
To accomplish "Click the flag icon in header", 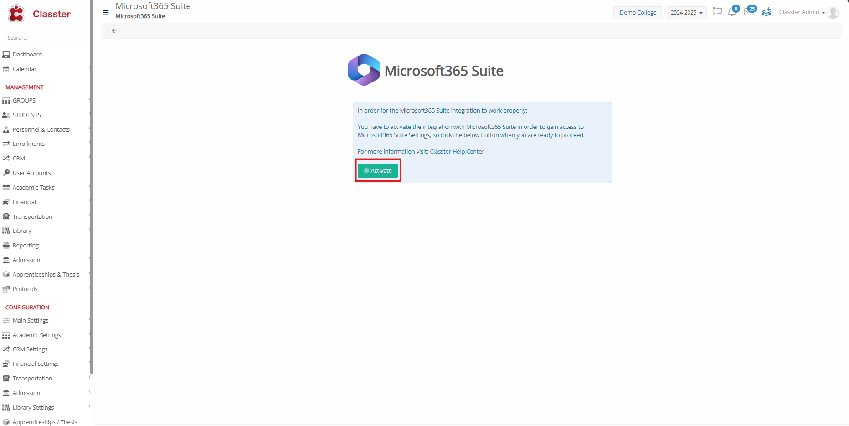I will click(x=717, y=12).
